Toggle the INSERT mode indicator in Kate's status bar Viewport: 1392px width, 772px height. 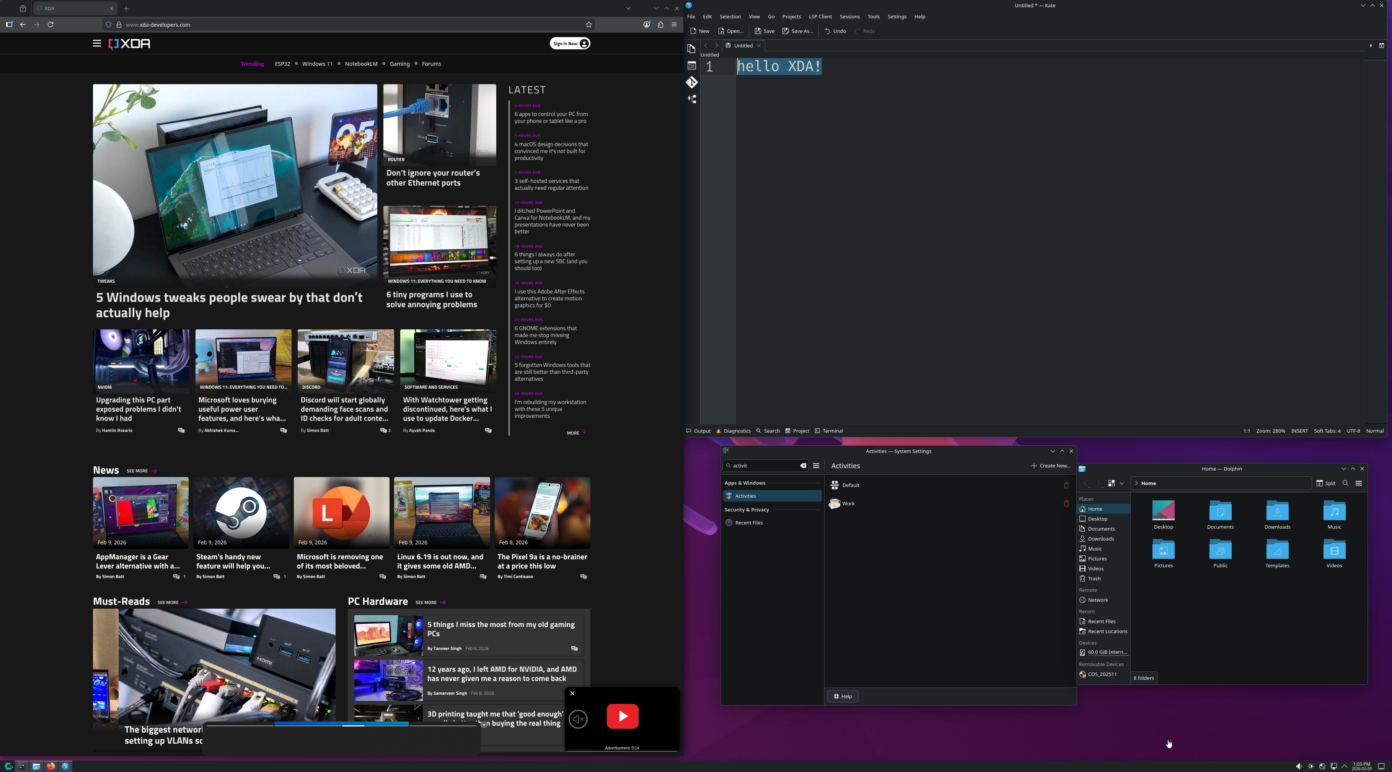(1299, 431)
